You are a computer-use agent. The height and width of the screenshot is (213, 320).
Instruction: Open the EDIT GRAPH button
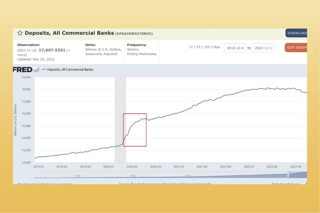pos(296,47)
